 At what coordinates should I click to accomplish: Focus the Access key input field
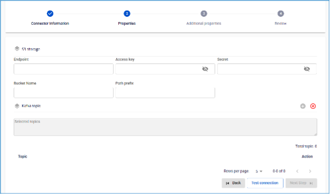[x=165, y=69]
